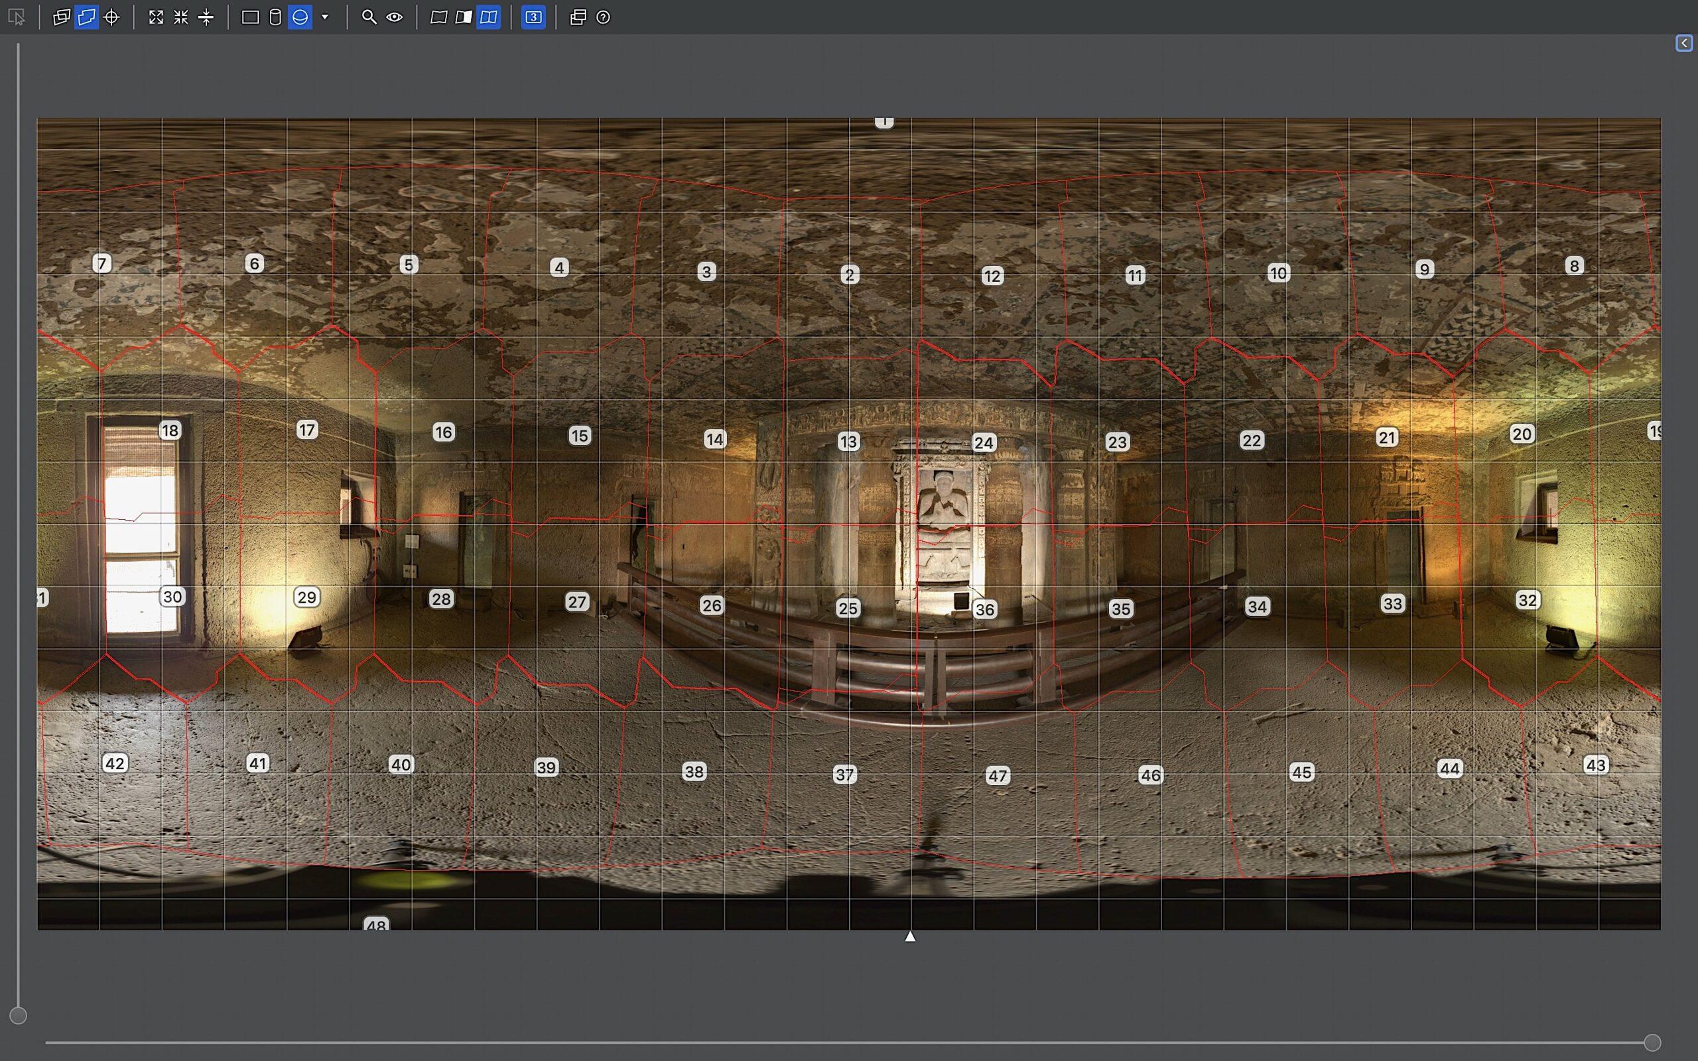Select image number 38 label
1698x1061 pixels.
tap(694, 772)
